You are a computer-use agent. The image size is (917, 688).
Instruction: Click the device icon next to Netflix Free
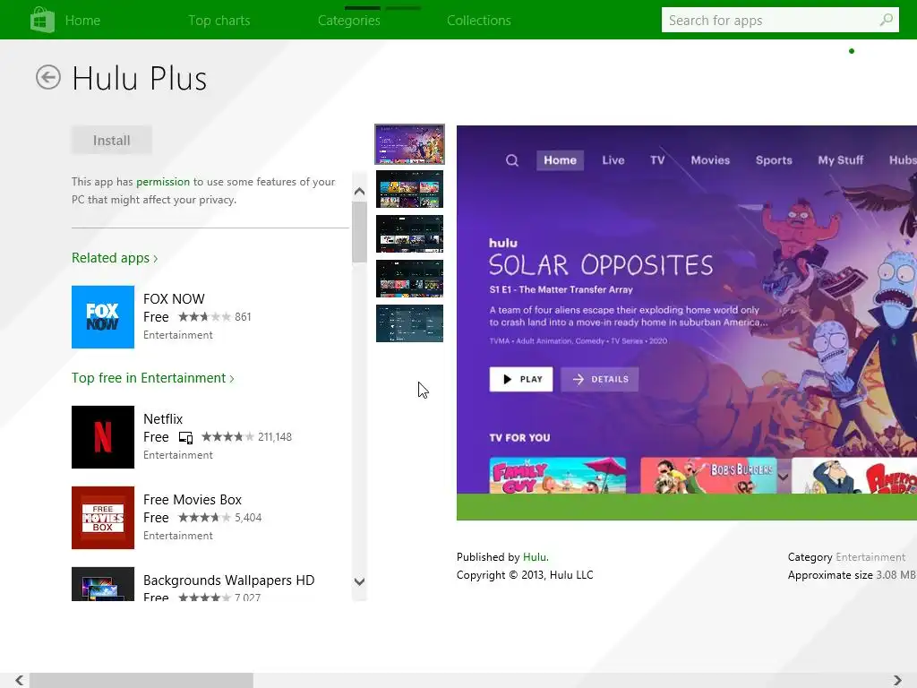pos(186,437)
